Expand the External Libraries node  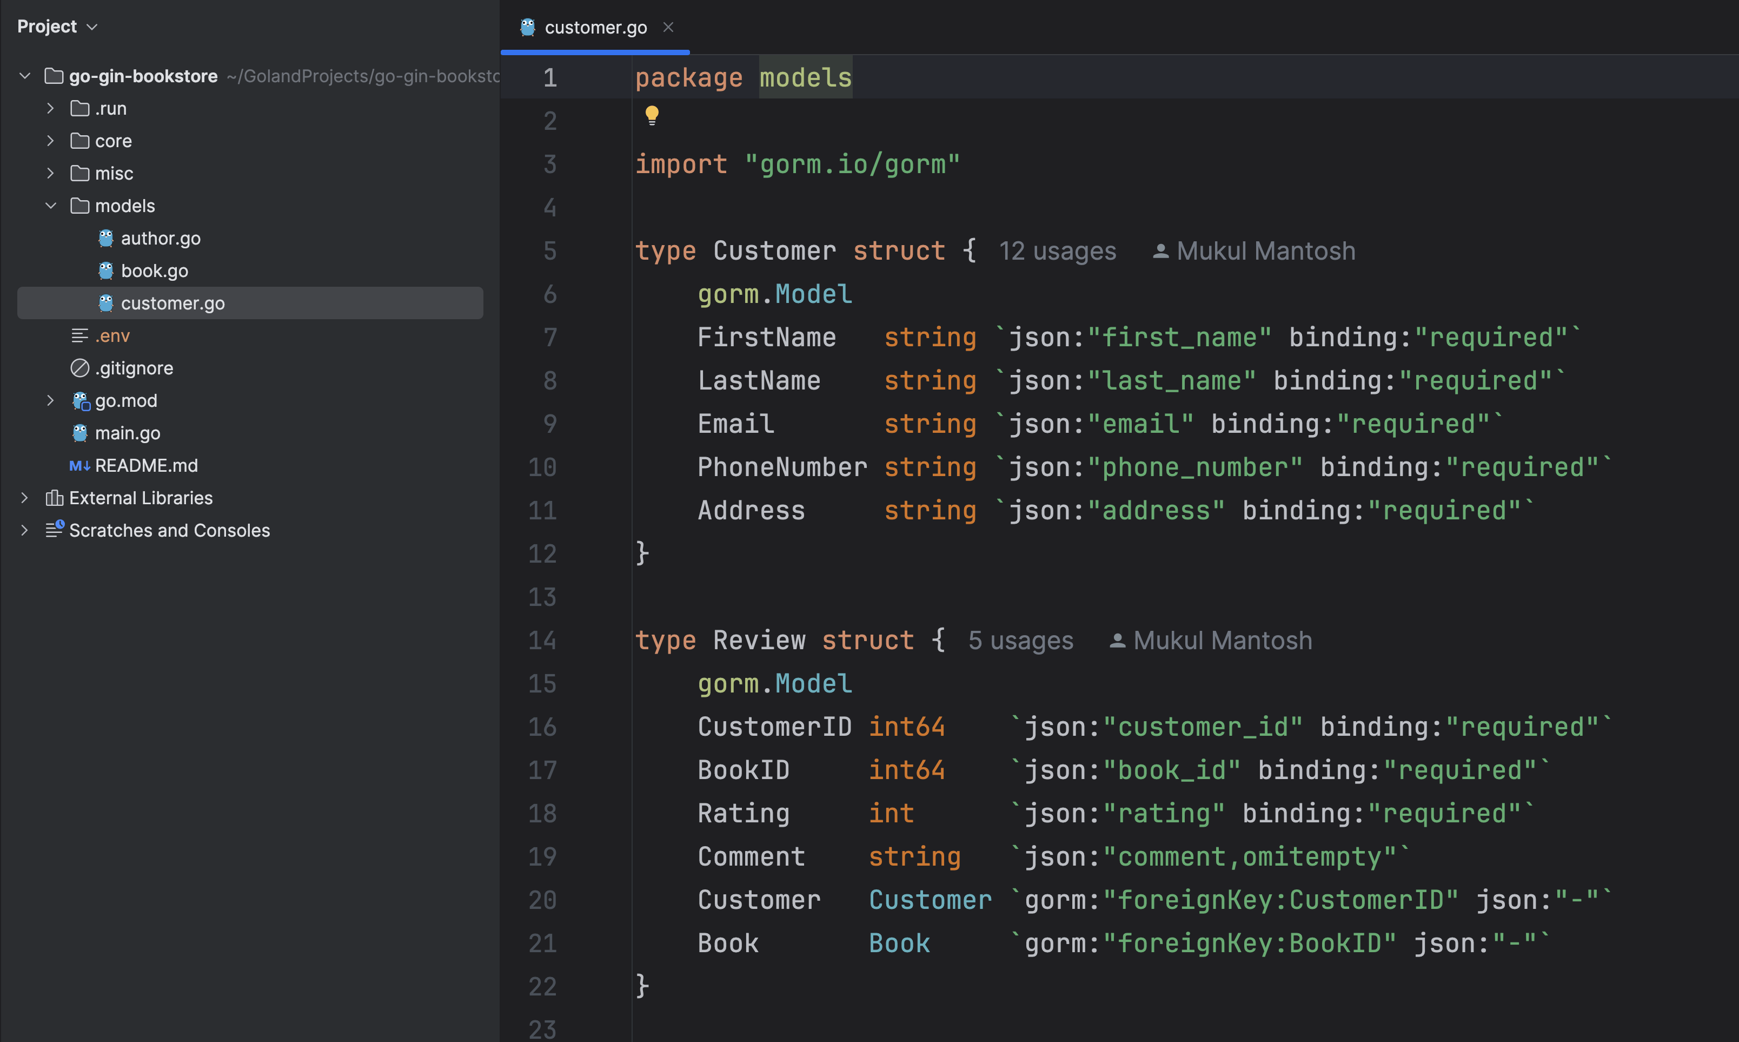click(24, 497)
